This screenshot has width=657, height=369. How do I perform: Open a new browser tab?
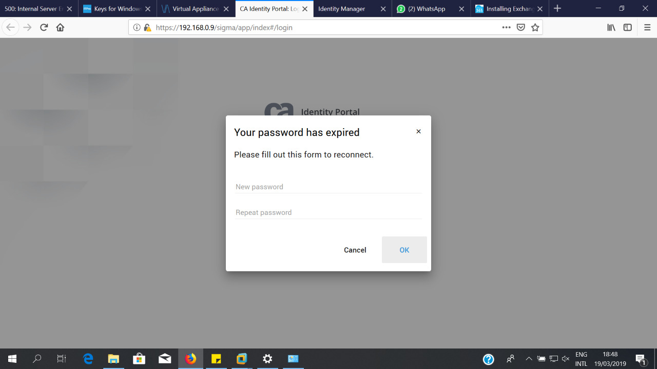click(x=557, y=9)
